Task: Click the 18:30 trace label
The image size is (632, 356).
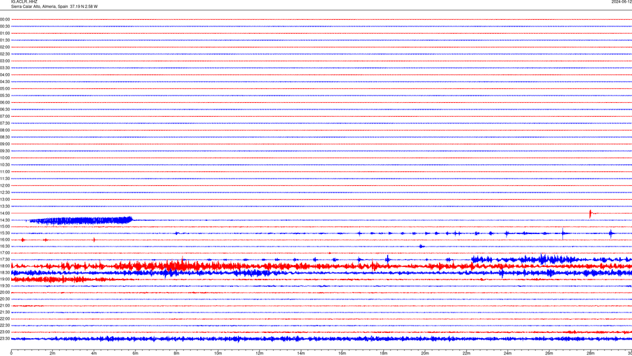Action: tap(5, 273)
